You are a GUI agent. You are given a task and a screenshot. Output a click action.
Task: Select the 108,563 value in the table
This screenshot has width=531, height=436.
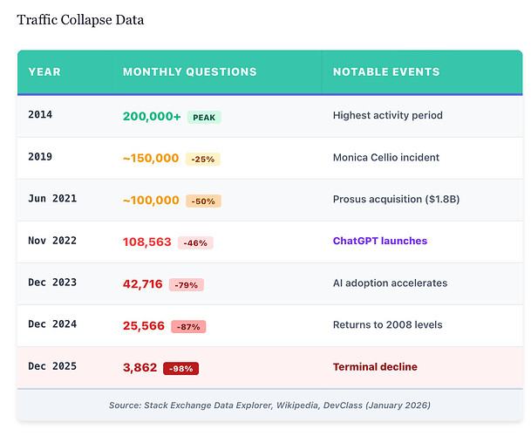147,242
